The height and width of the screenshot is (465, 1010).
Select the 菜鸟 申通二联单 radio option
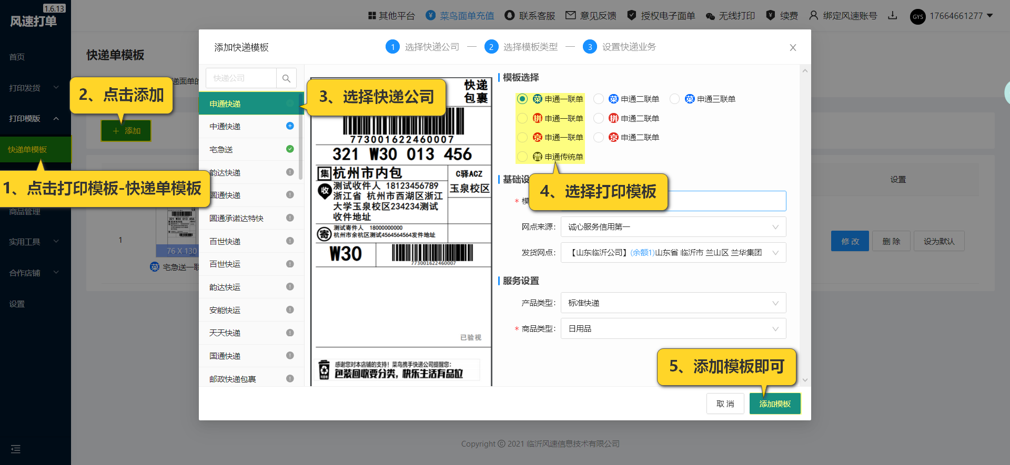point(599,99)
